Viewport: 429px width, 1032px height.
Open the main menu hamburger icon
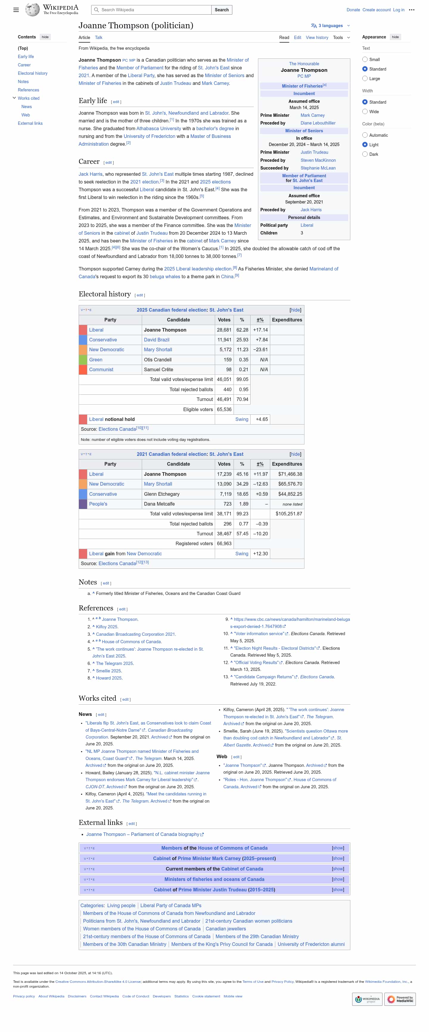pyautogui.click(x=16, y=10)
